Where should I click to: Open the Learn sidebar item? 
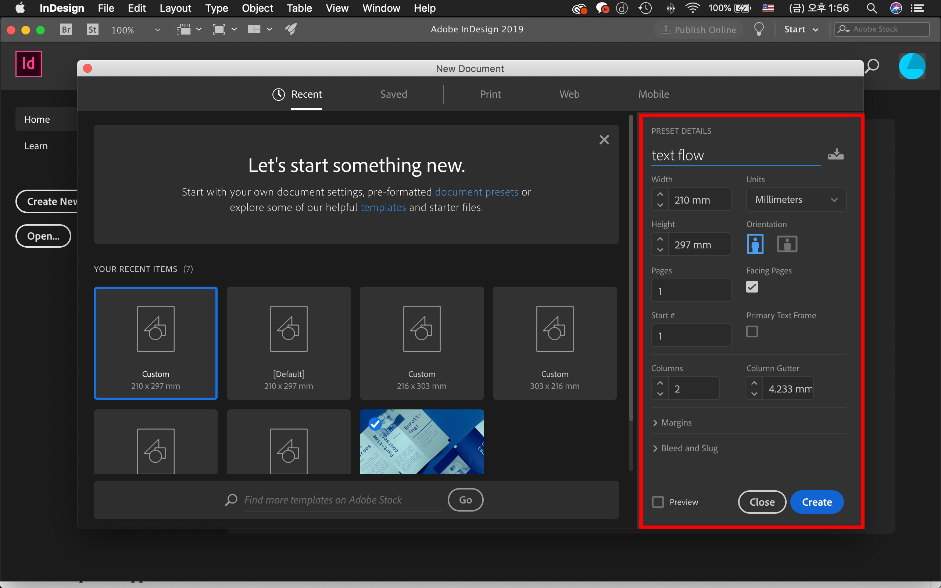pos(36,146)
